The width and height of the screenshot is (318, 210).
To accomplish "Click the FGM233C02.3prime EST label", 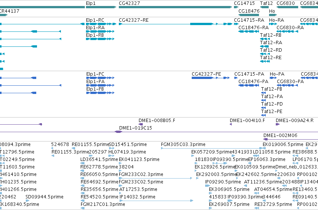I will (x=141, y=175).
